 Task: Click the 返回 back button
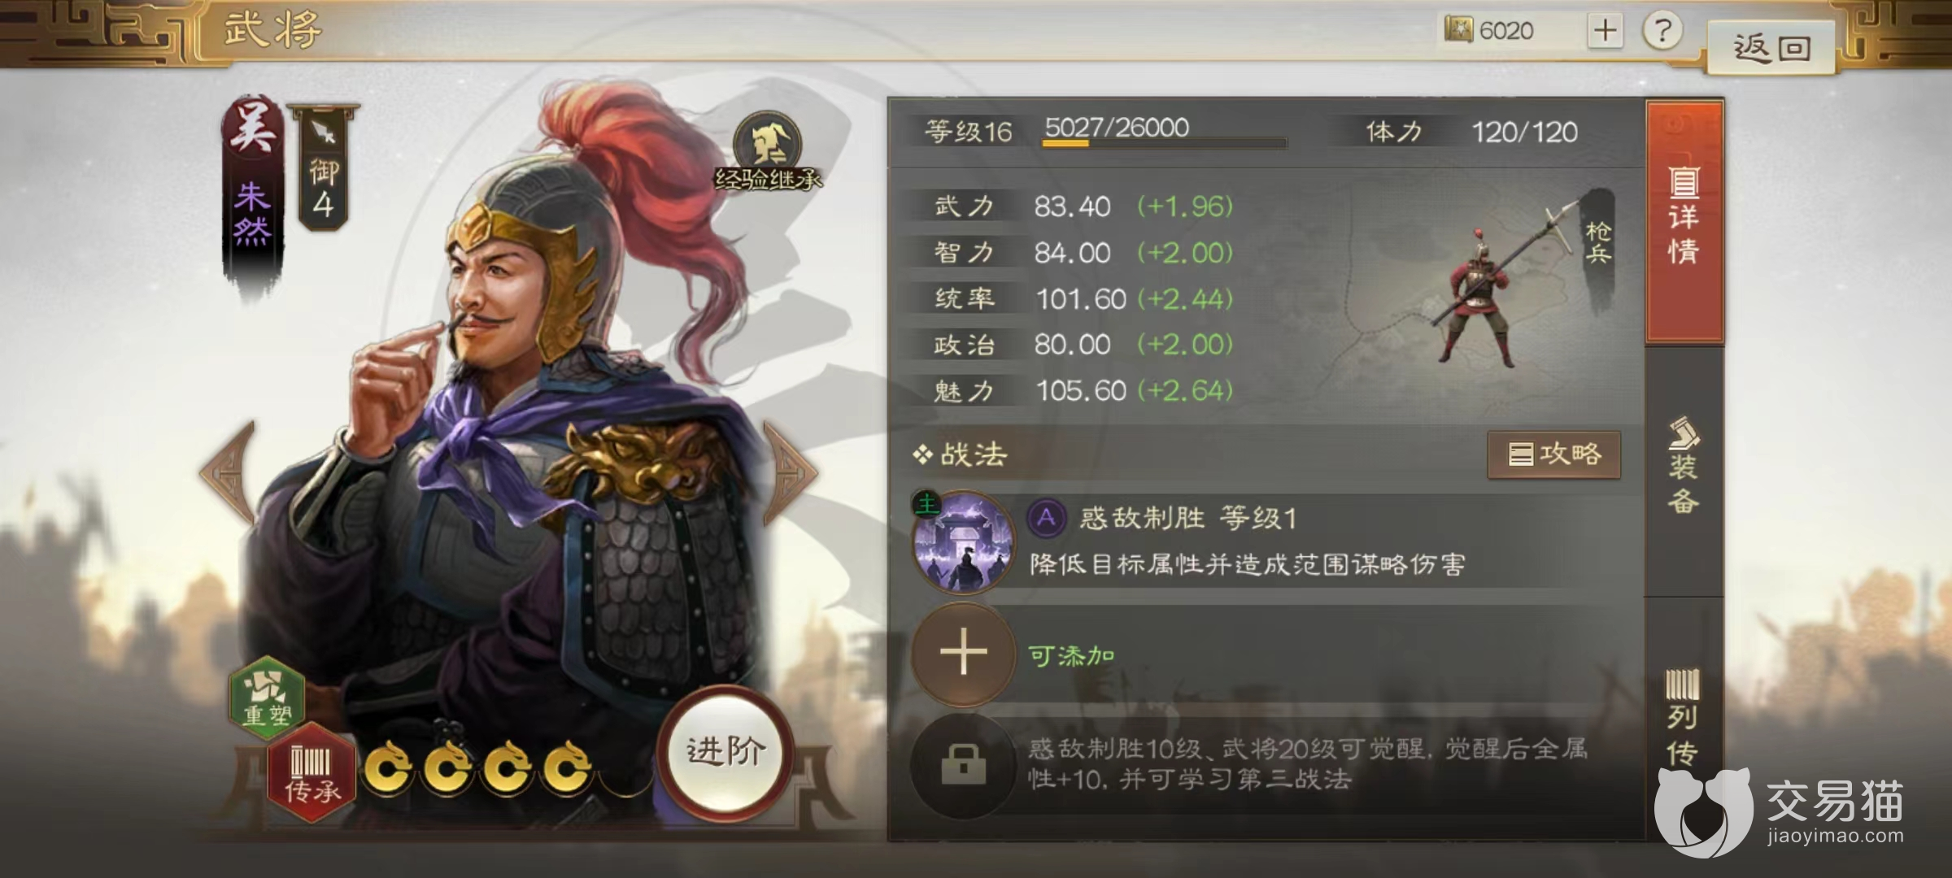point(1771,48)
